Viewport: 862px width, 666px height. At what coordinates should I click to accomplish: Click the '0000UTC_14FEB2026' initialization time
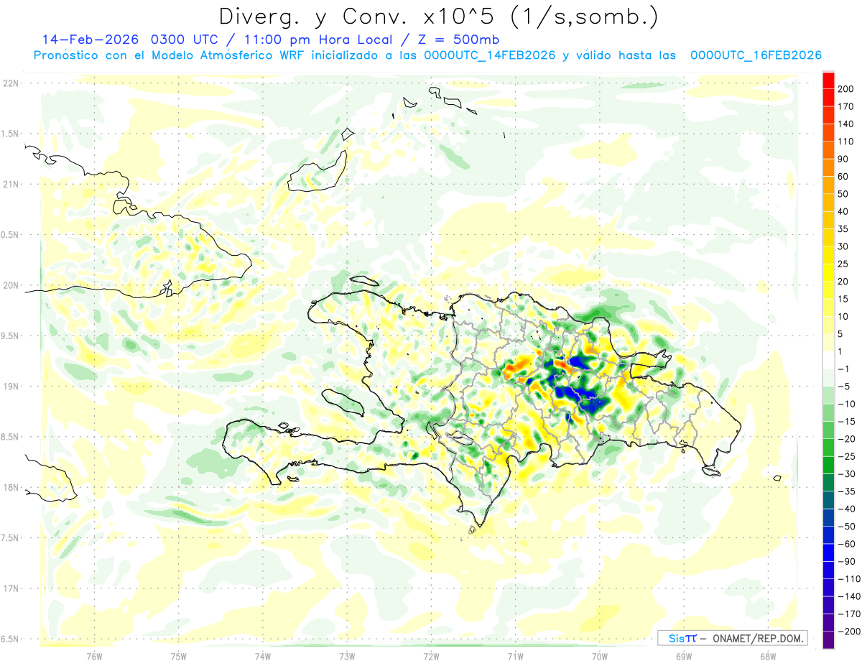(x=490, y=55)
